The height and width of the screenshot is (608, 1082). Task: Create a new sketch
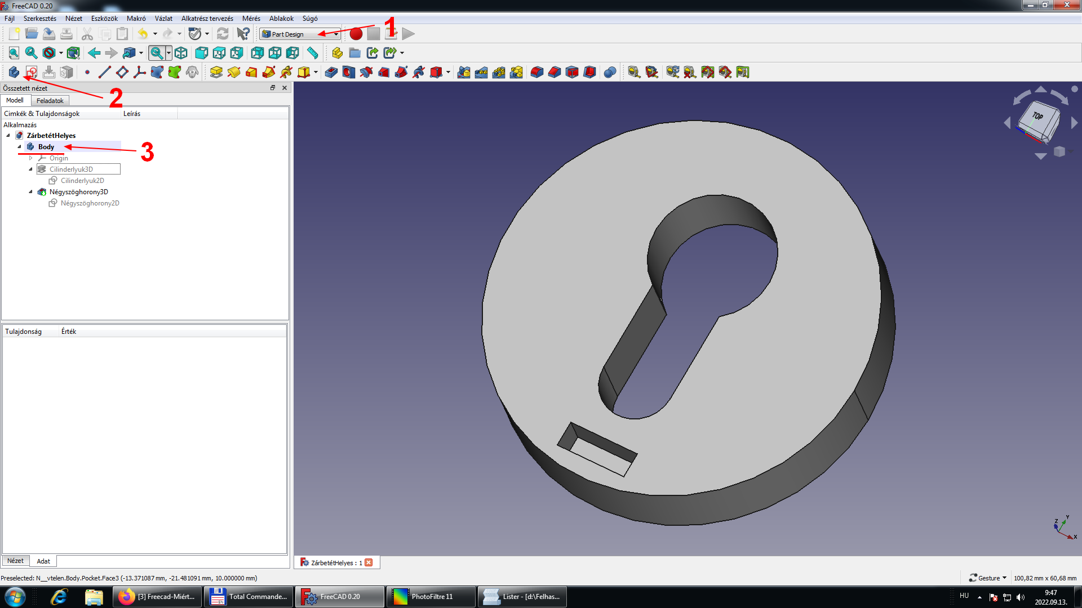click(32, 72)
